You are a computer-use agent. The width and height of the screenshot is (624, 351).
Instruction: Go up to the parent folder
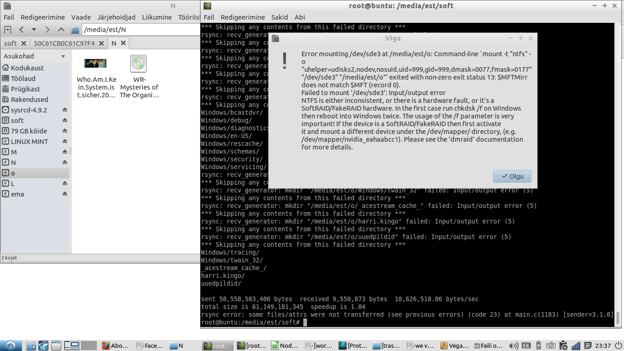pos(61,30)
